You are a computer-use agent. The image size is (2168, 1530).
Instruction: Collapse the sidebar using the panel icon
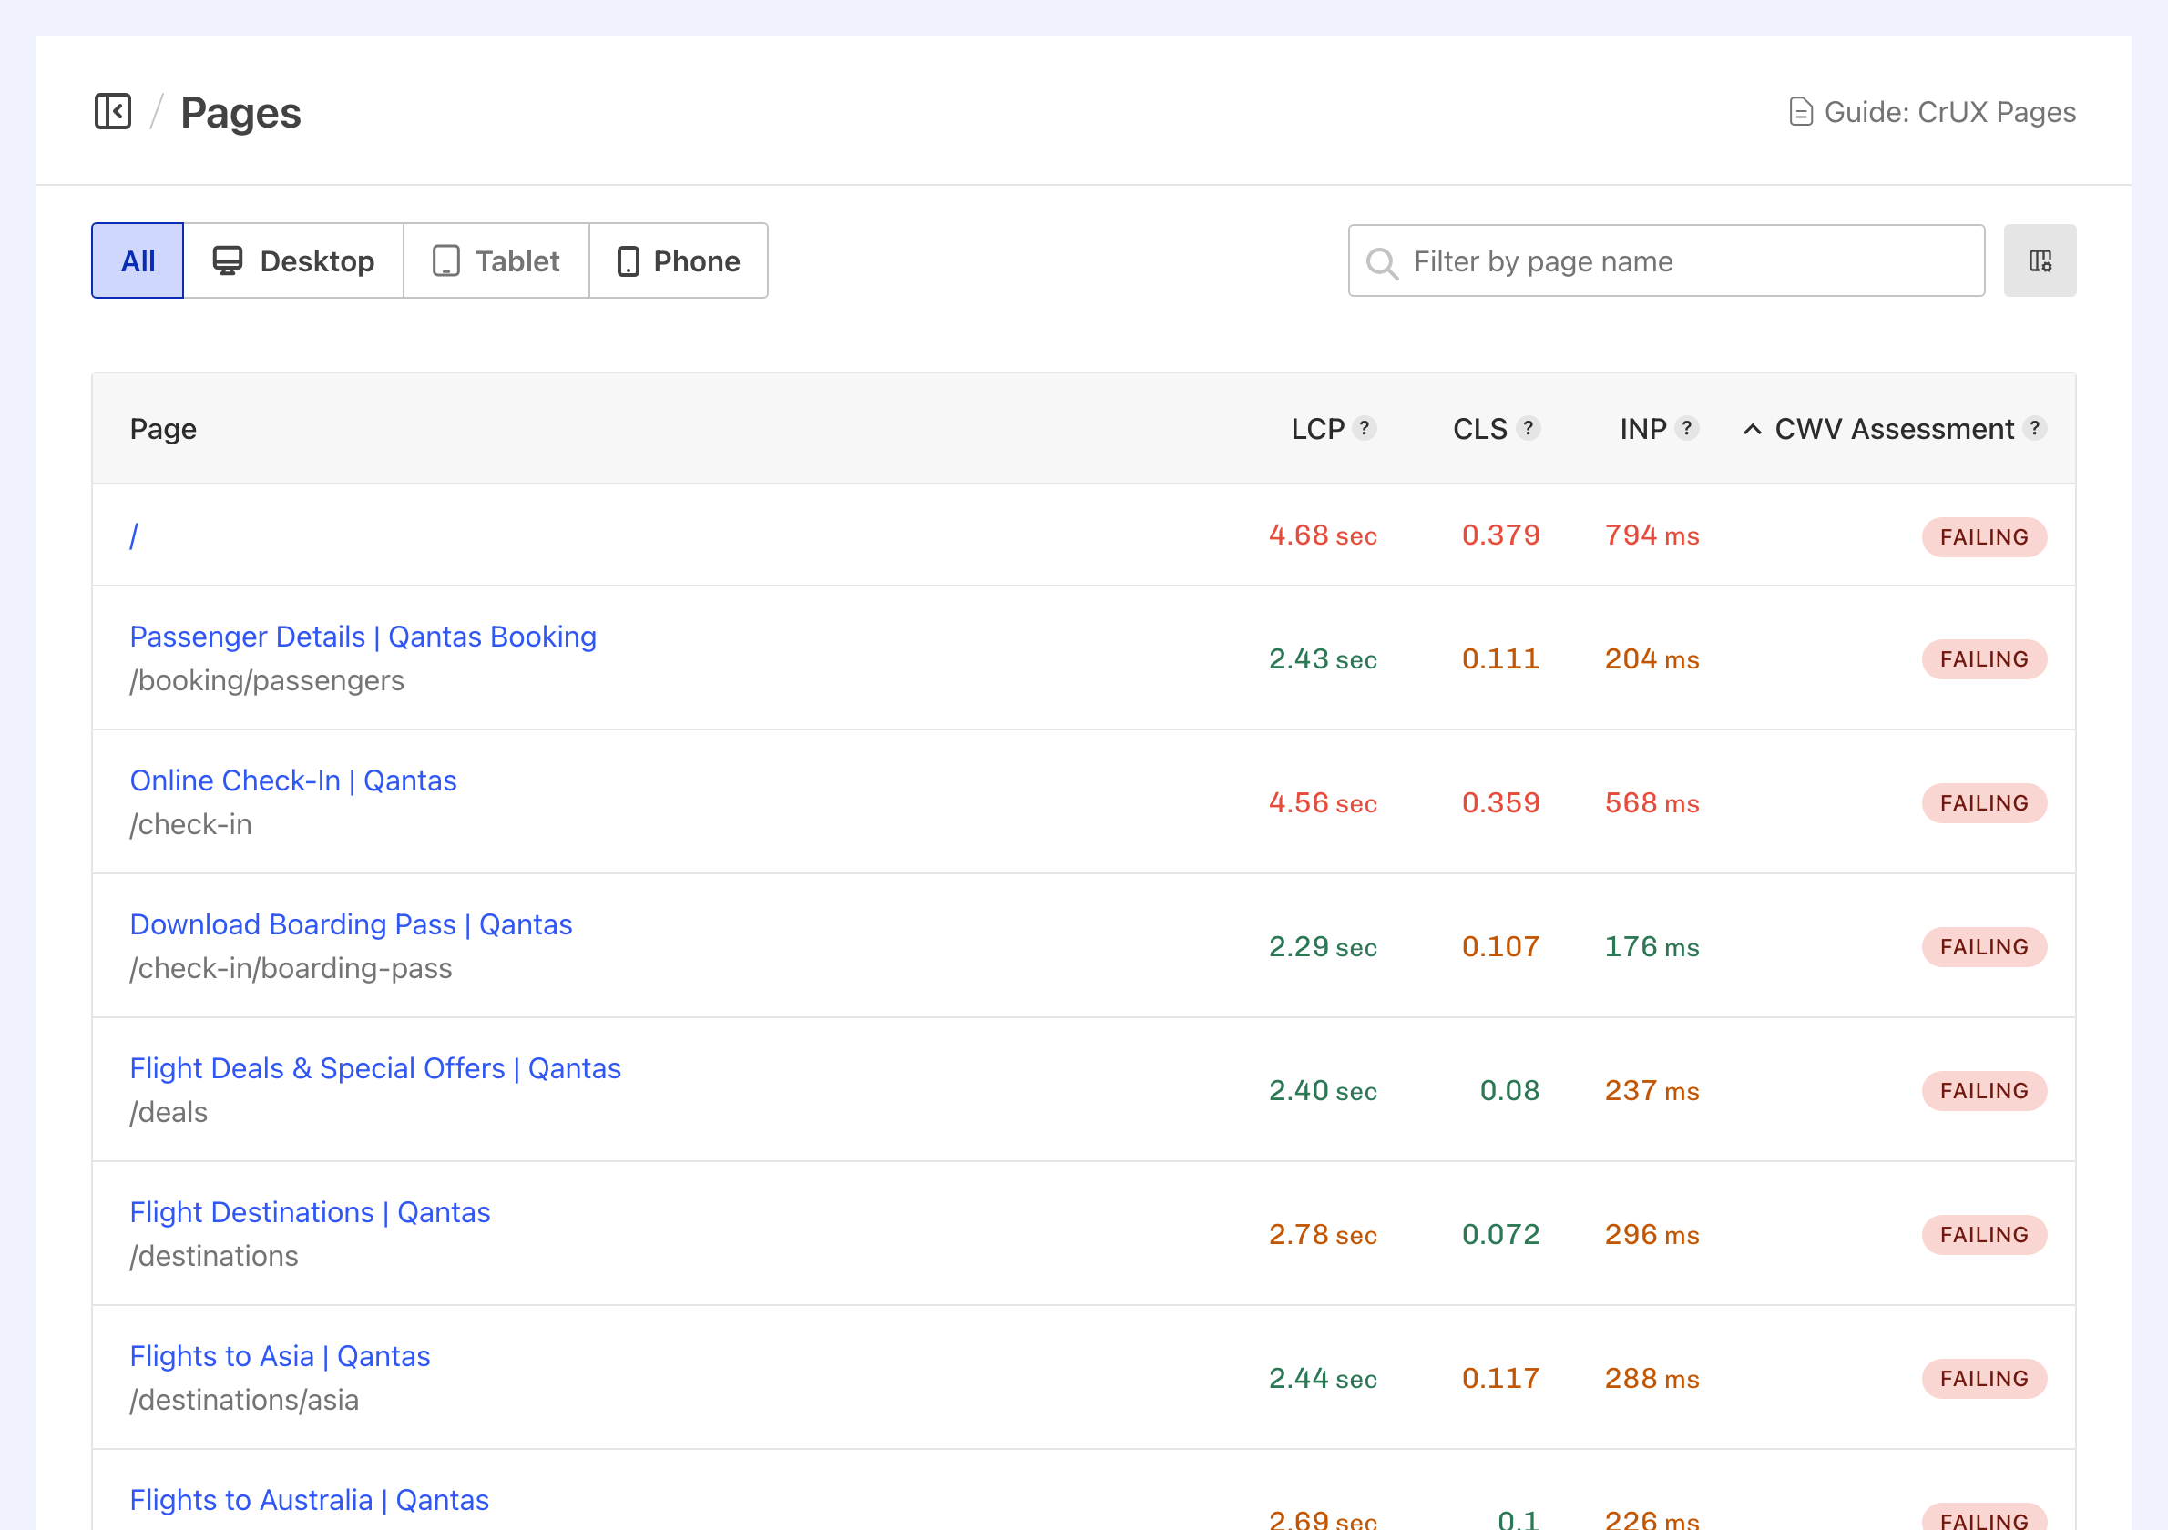pos(113,111)
